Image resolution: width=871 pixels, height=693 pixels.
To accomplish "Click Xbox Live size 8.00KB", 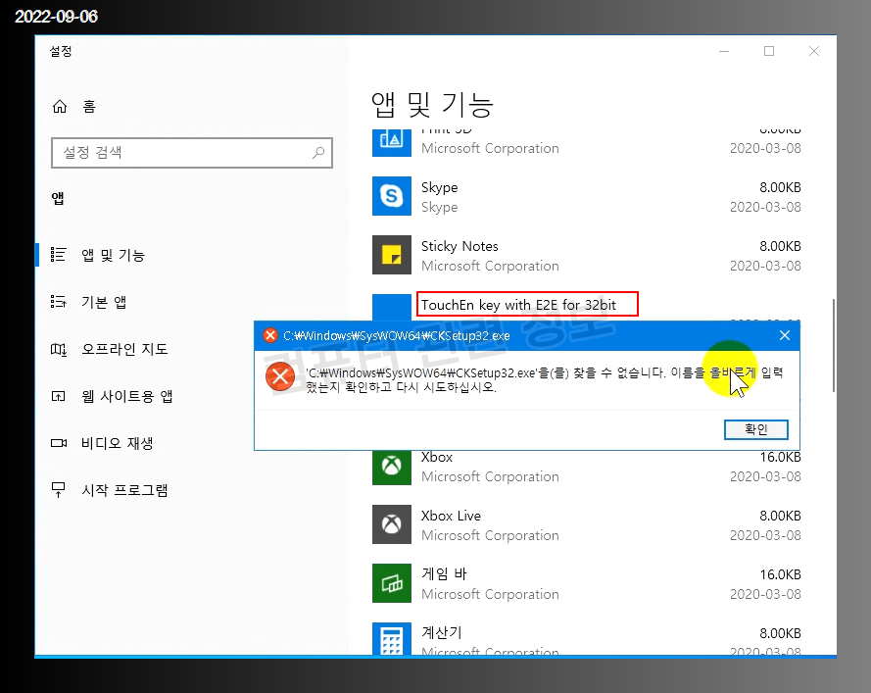I will pyautogui.click(x=780, y=516).
